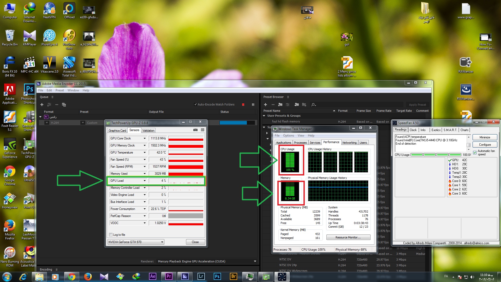Stop the Media Encoder queue (red square)
The image size is (501, 282).
coord(243,104)
